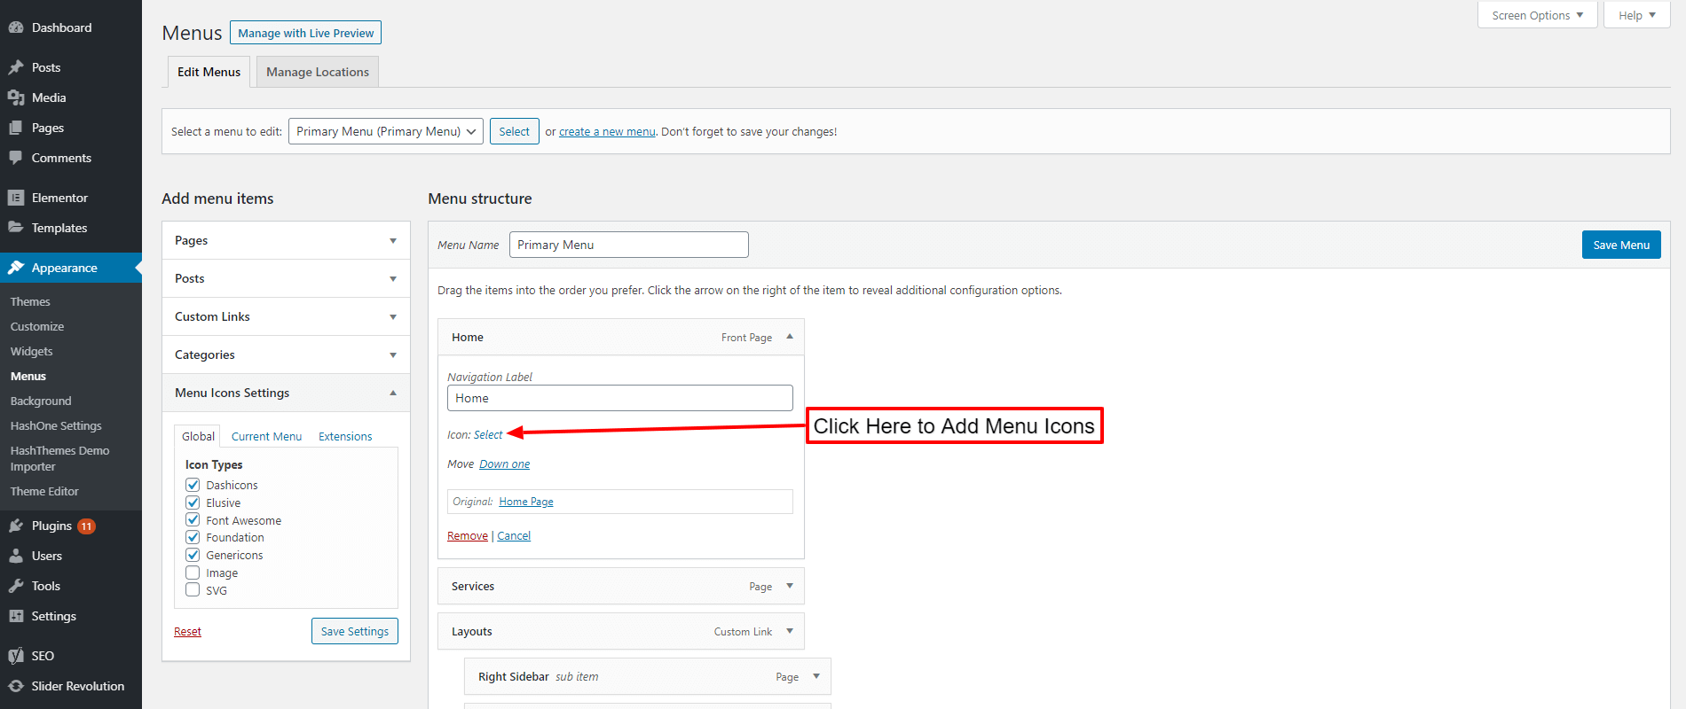Click the Tools wrench icon
The width and height of the screenshot is (1686, 709).
(x=16, y=586)
